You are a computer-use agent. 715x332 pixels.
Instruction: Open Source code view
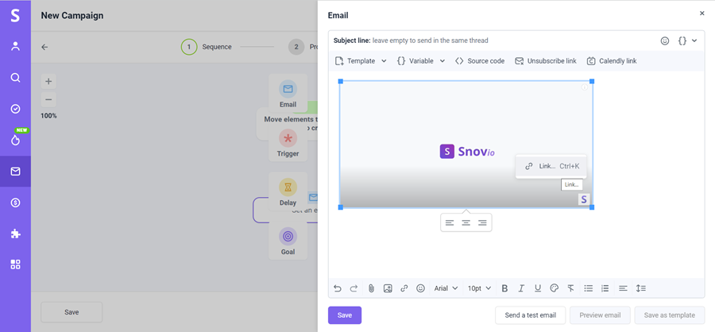(480, 61)
